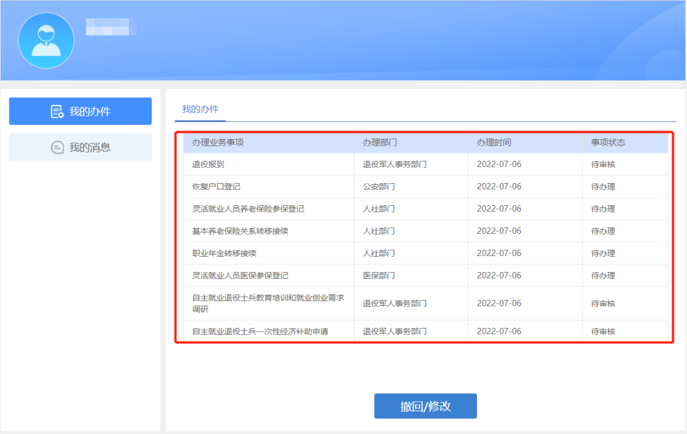Select the 退役报到 row item

click(x=208, y=165)
